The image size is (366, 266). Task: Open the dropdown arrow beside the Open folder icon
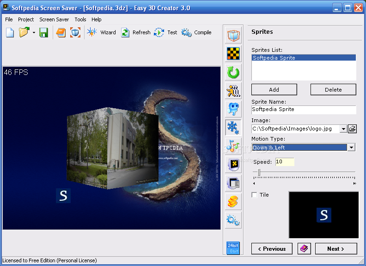34,32
